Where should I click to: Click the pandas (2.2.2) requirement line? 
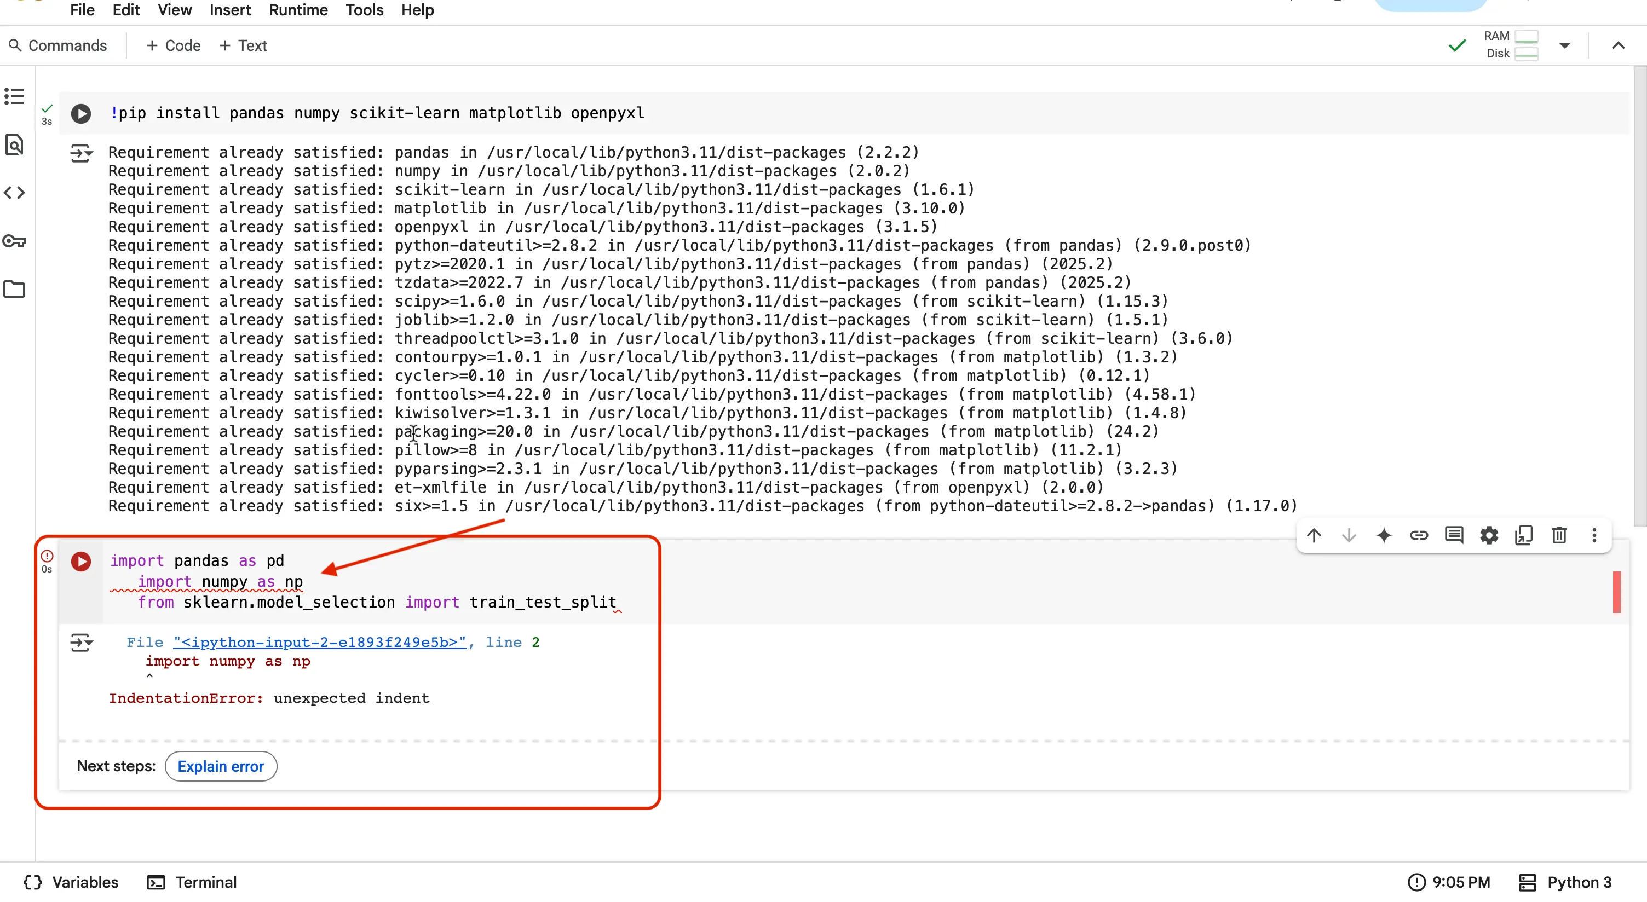pyautogui.click(x=514, y=152)
